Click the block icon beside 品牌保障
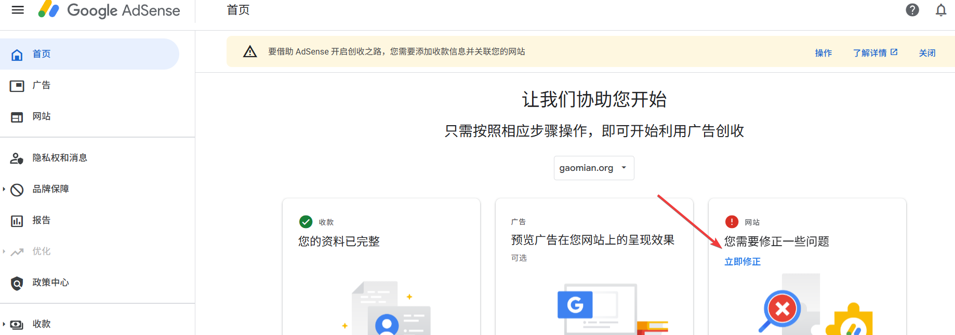955x335 pixels. coord(17,190)
